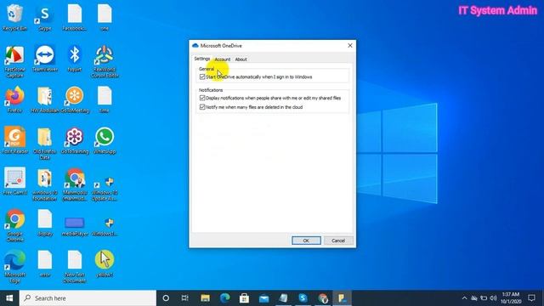
Task: Click the volume icon in system tray
Action: coord(493,298)
